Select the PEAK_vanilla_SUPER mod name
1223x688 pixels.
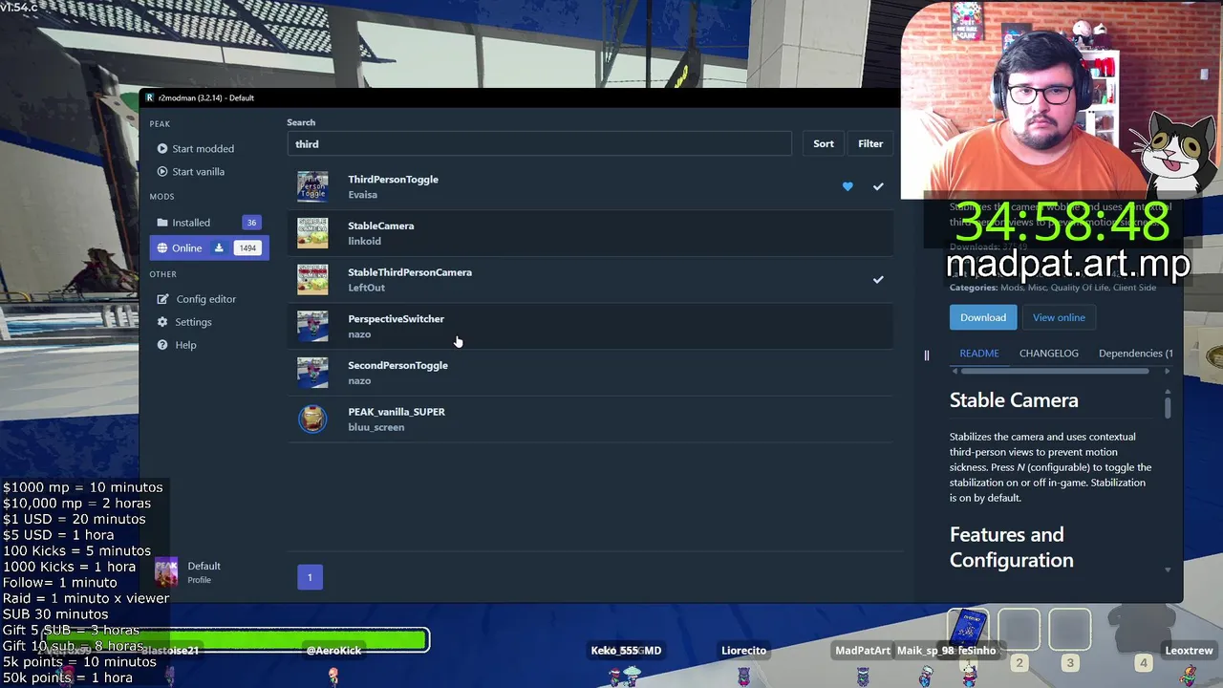(x=397, y=412)
